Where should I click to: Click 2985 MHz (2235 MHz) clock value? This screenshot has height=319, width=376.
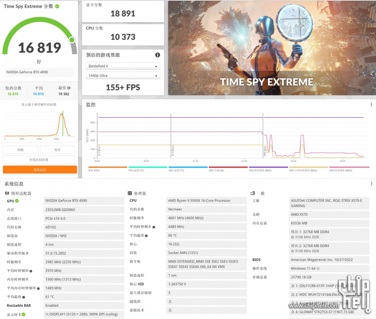[84, 262]
